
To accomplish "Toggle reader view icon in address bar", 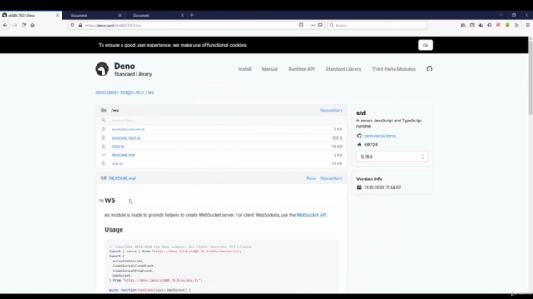I will (301, 26).
